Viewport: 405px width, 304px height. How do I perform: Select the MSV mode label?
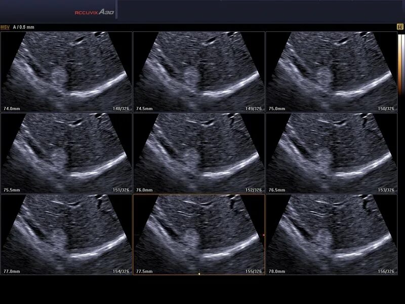coord(5,27)
